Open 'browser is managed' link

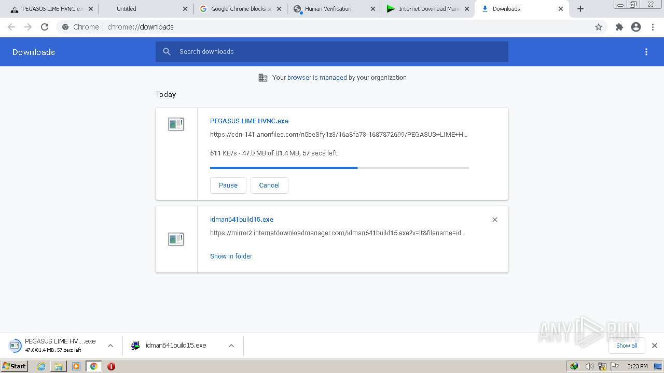(317, 78)
